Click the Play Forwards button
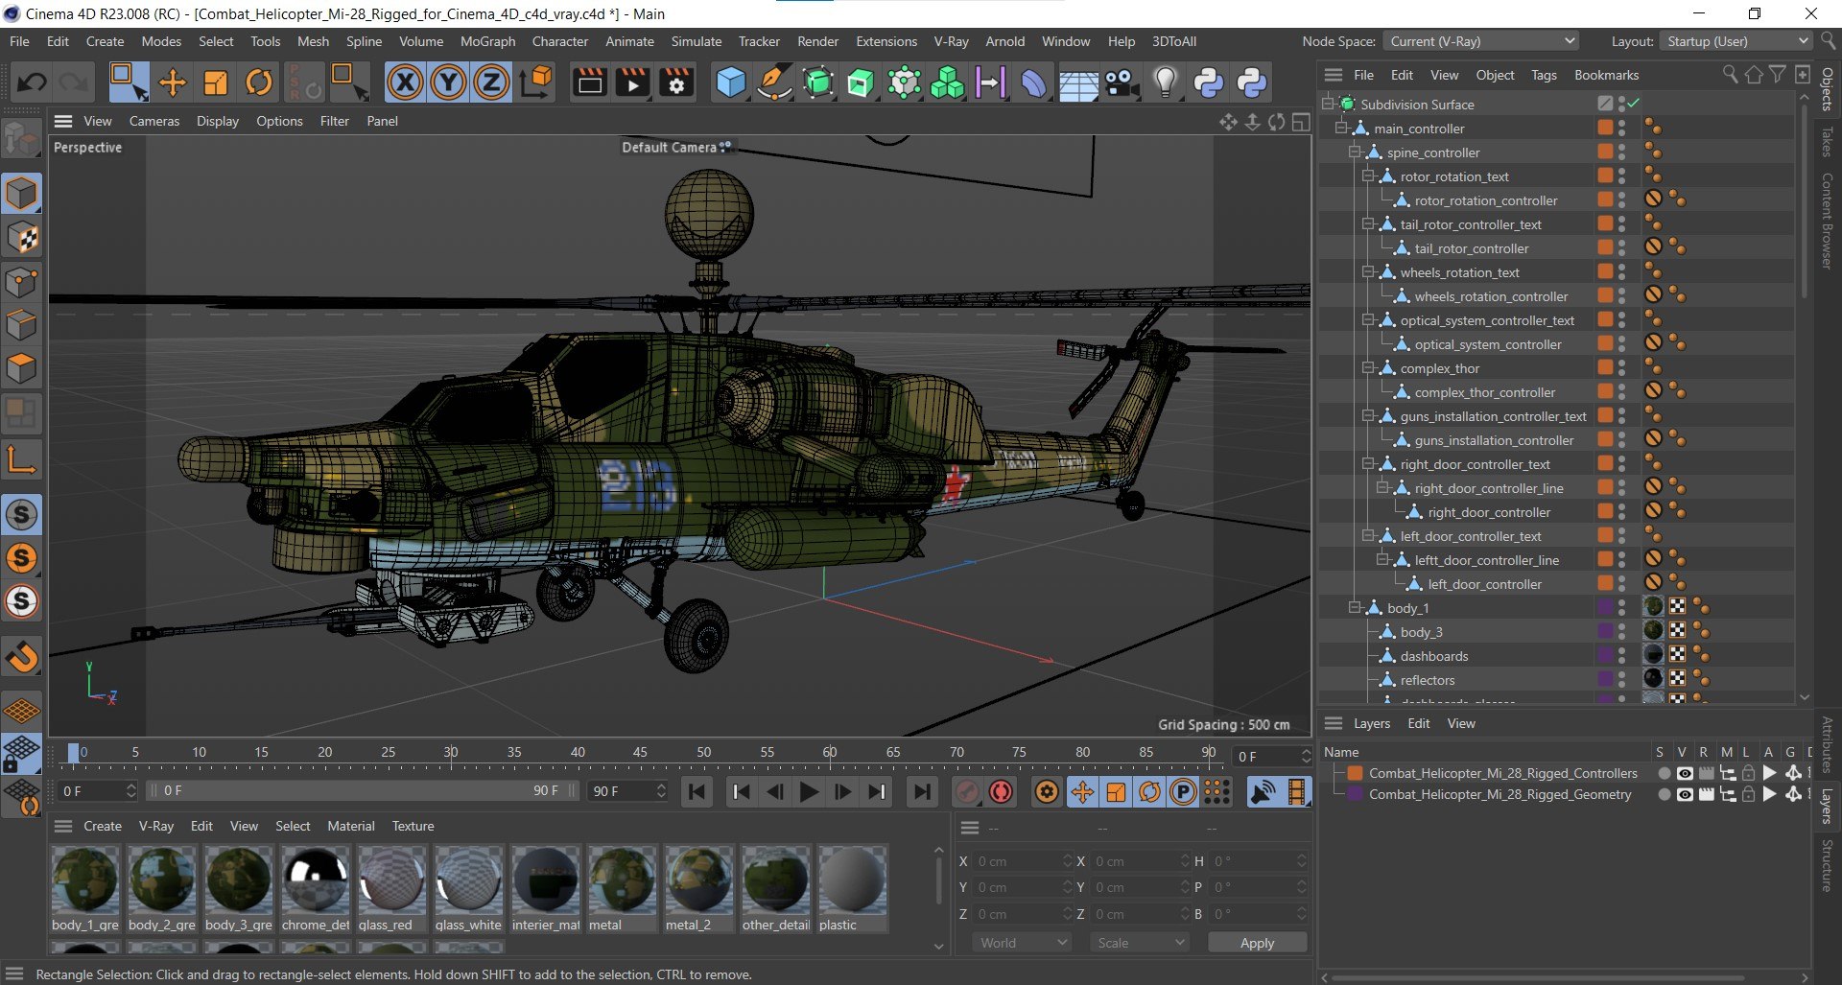This screenshot has width=1842, height=985. click(x=809, y=792)
